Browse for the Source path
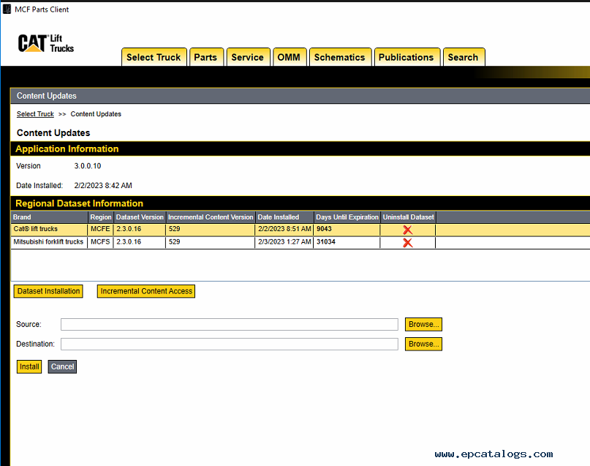This screenshot has height=466, width=590. coord(423,325)
